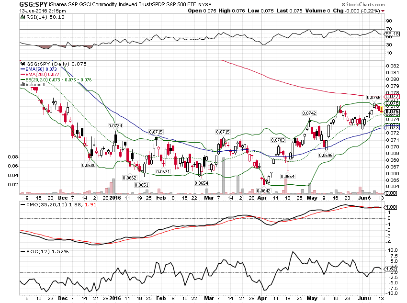Click the Open 0.075 header value

pos(202,11)
